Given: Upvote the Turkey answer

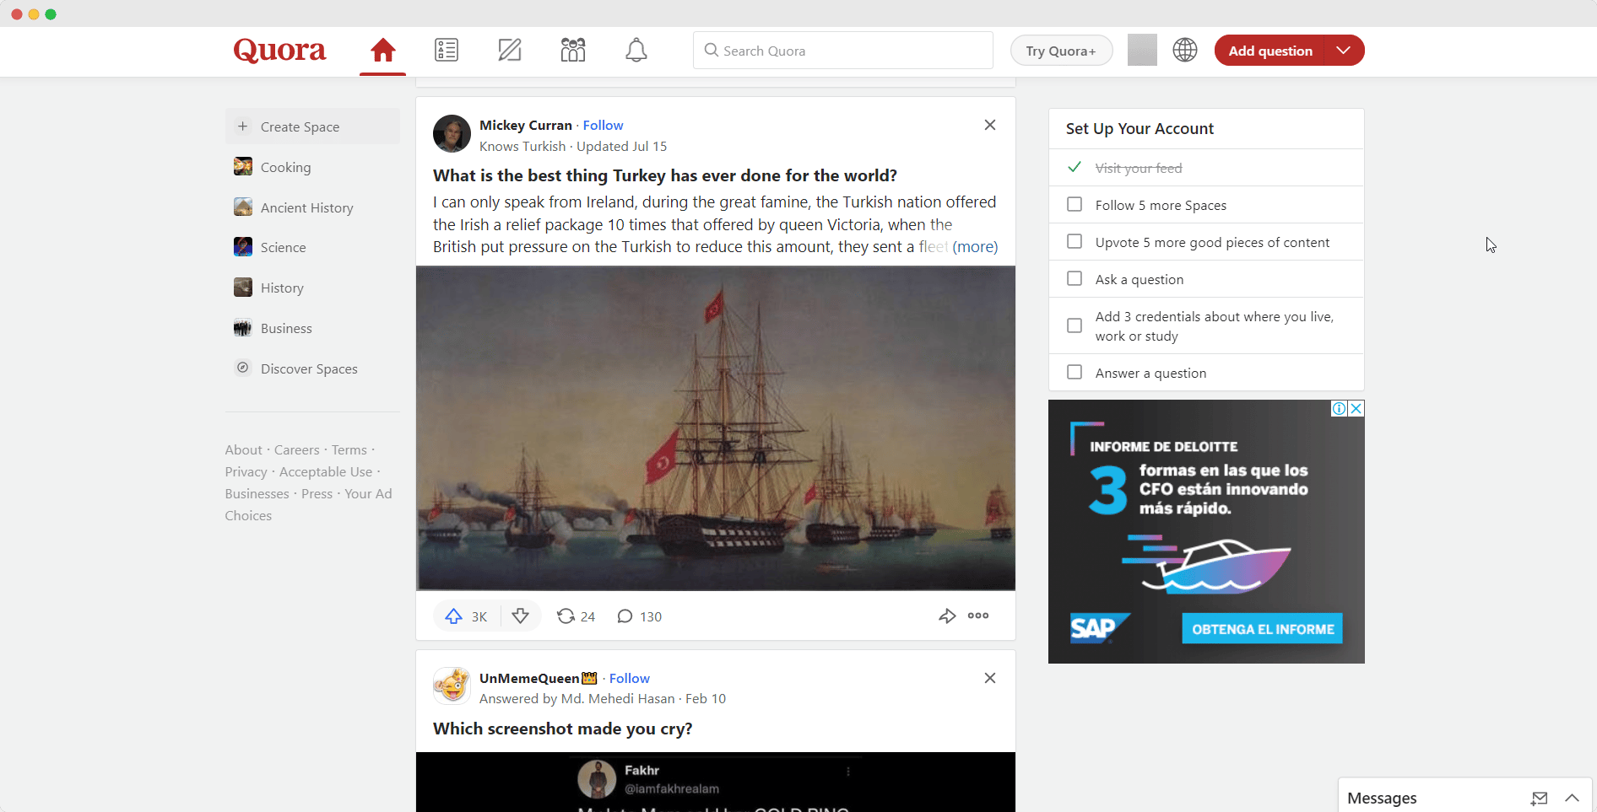Looking at the screenshot, I should [467, 616].
